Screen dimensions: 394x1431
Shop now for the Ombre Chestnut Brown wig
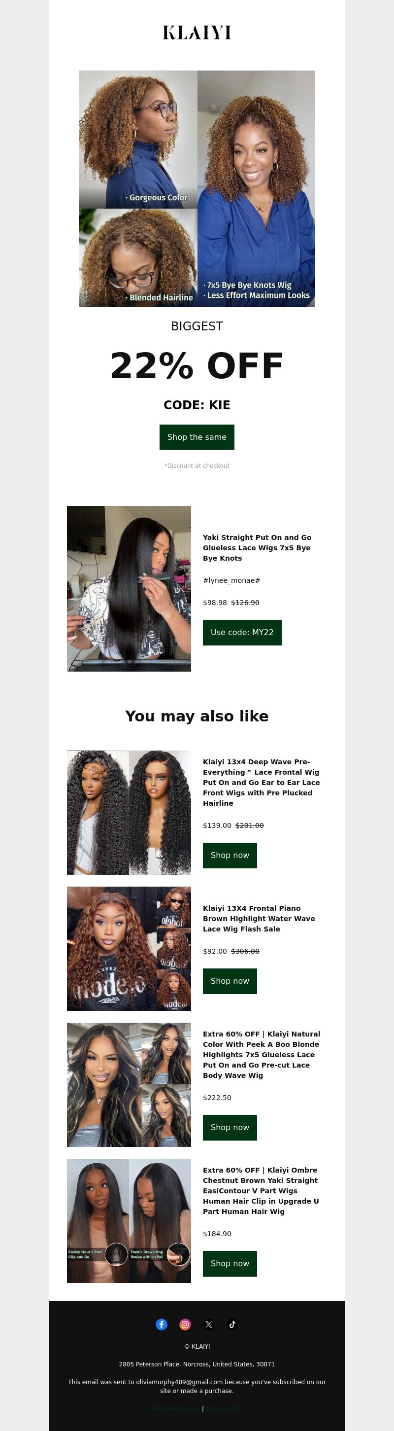point(230,1264)
